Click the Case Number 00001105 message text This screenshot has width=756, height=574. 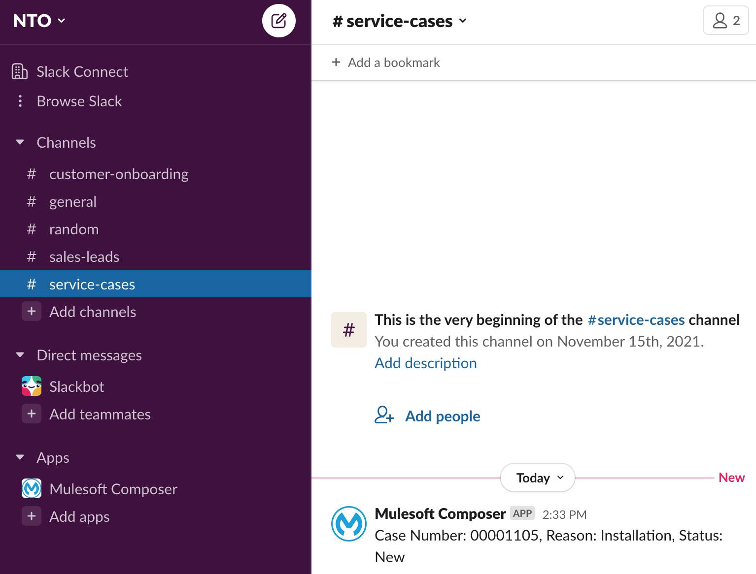pyautogui.click(x=549, y=546)
